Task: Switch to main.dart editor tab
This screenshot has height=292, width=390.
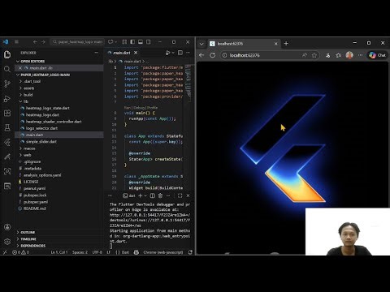Action: tap(121, 53)
